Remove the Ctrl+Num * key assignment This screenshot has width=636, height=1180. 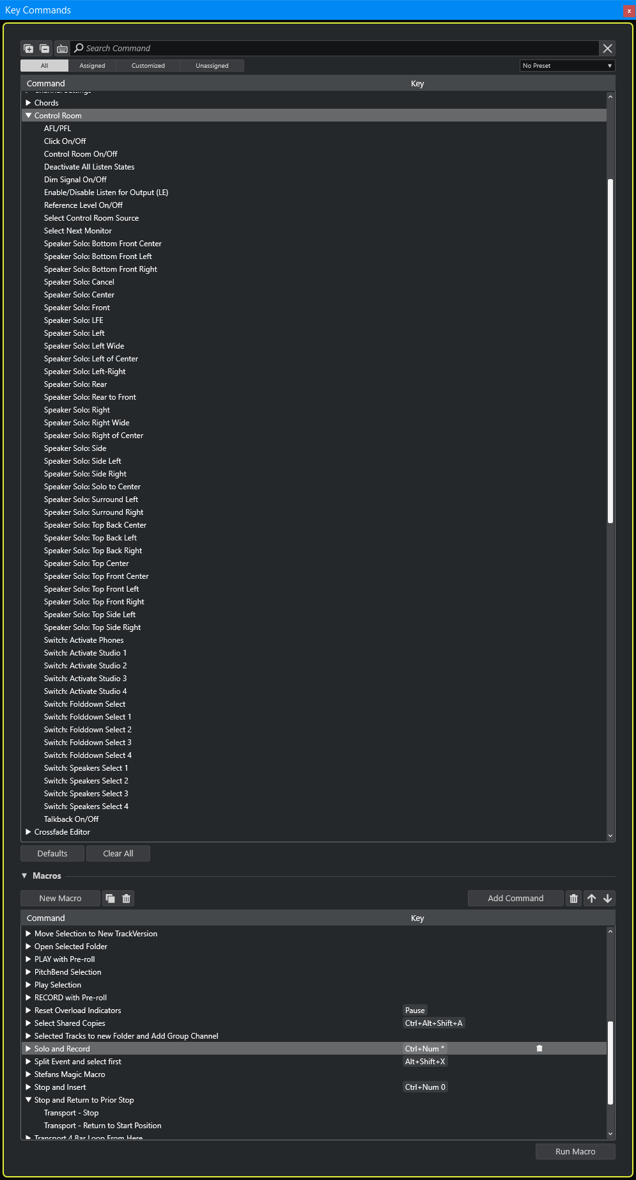539,1049
